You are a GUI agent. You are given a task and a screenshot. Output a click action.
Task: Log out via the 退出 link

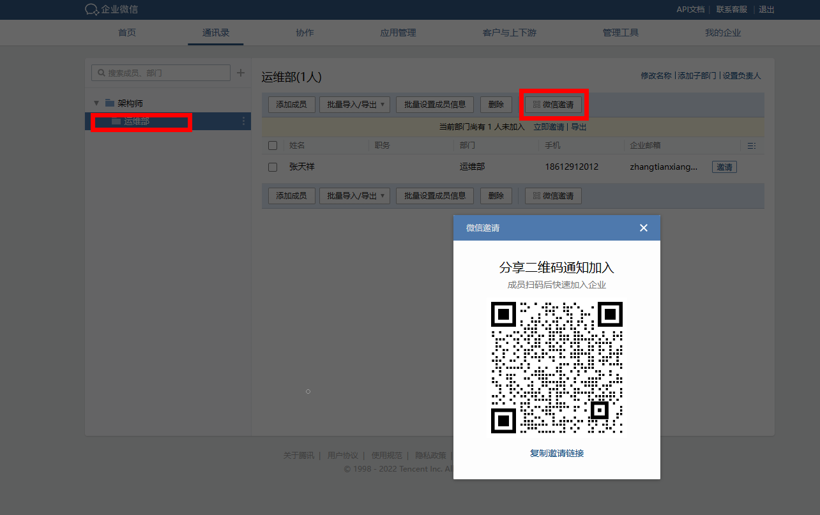(x=766, y=10)
